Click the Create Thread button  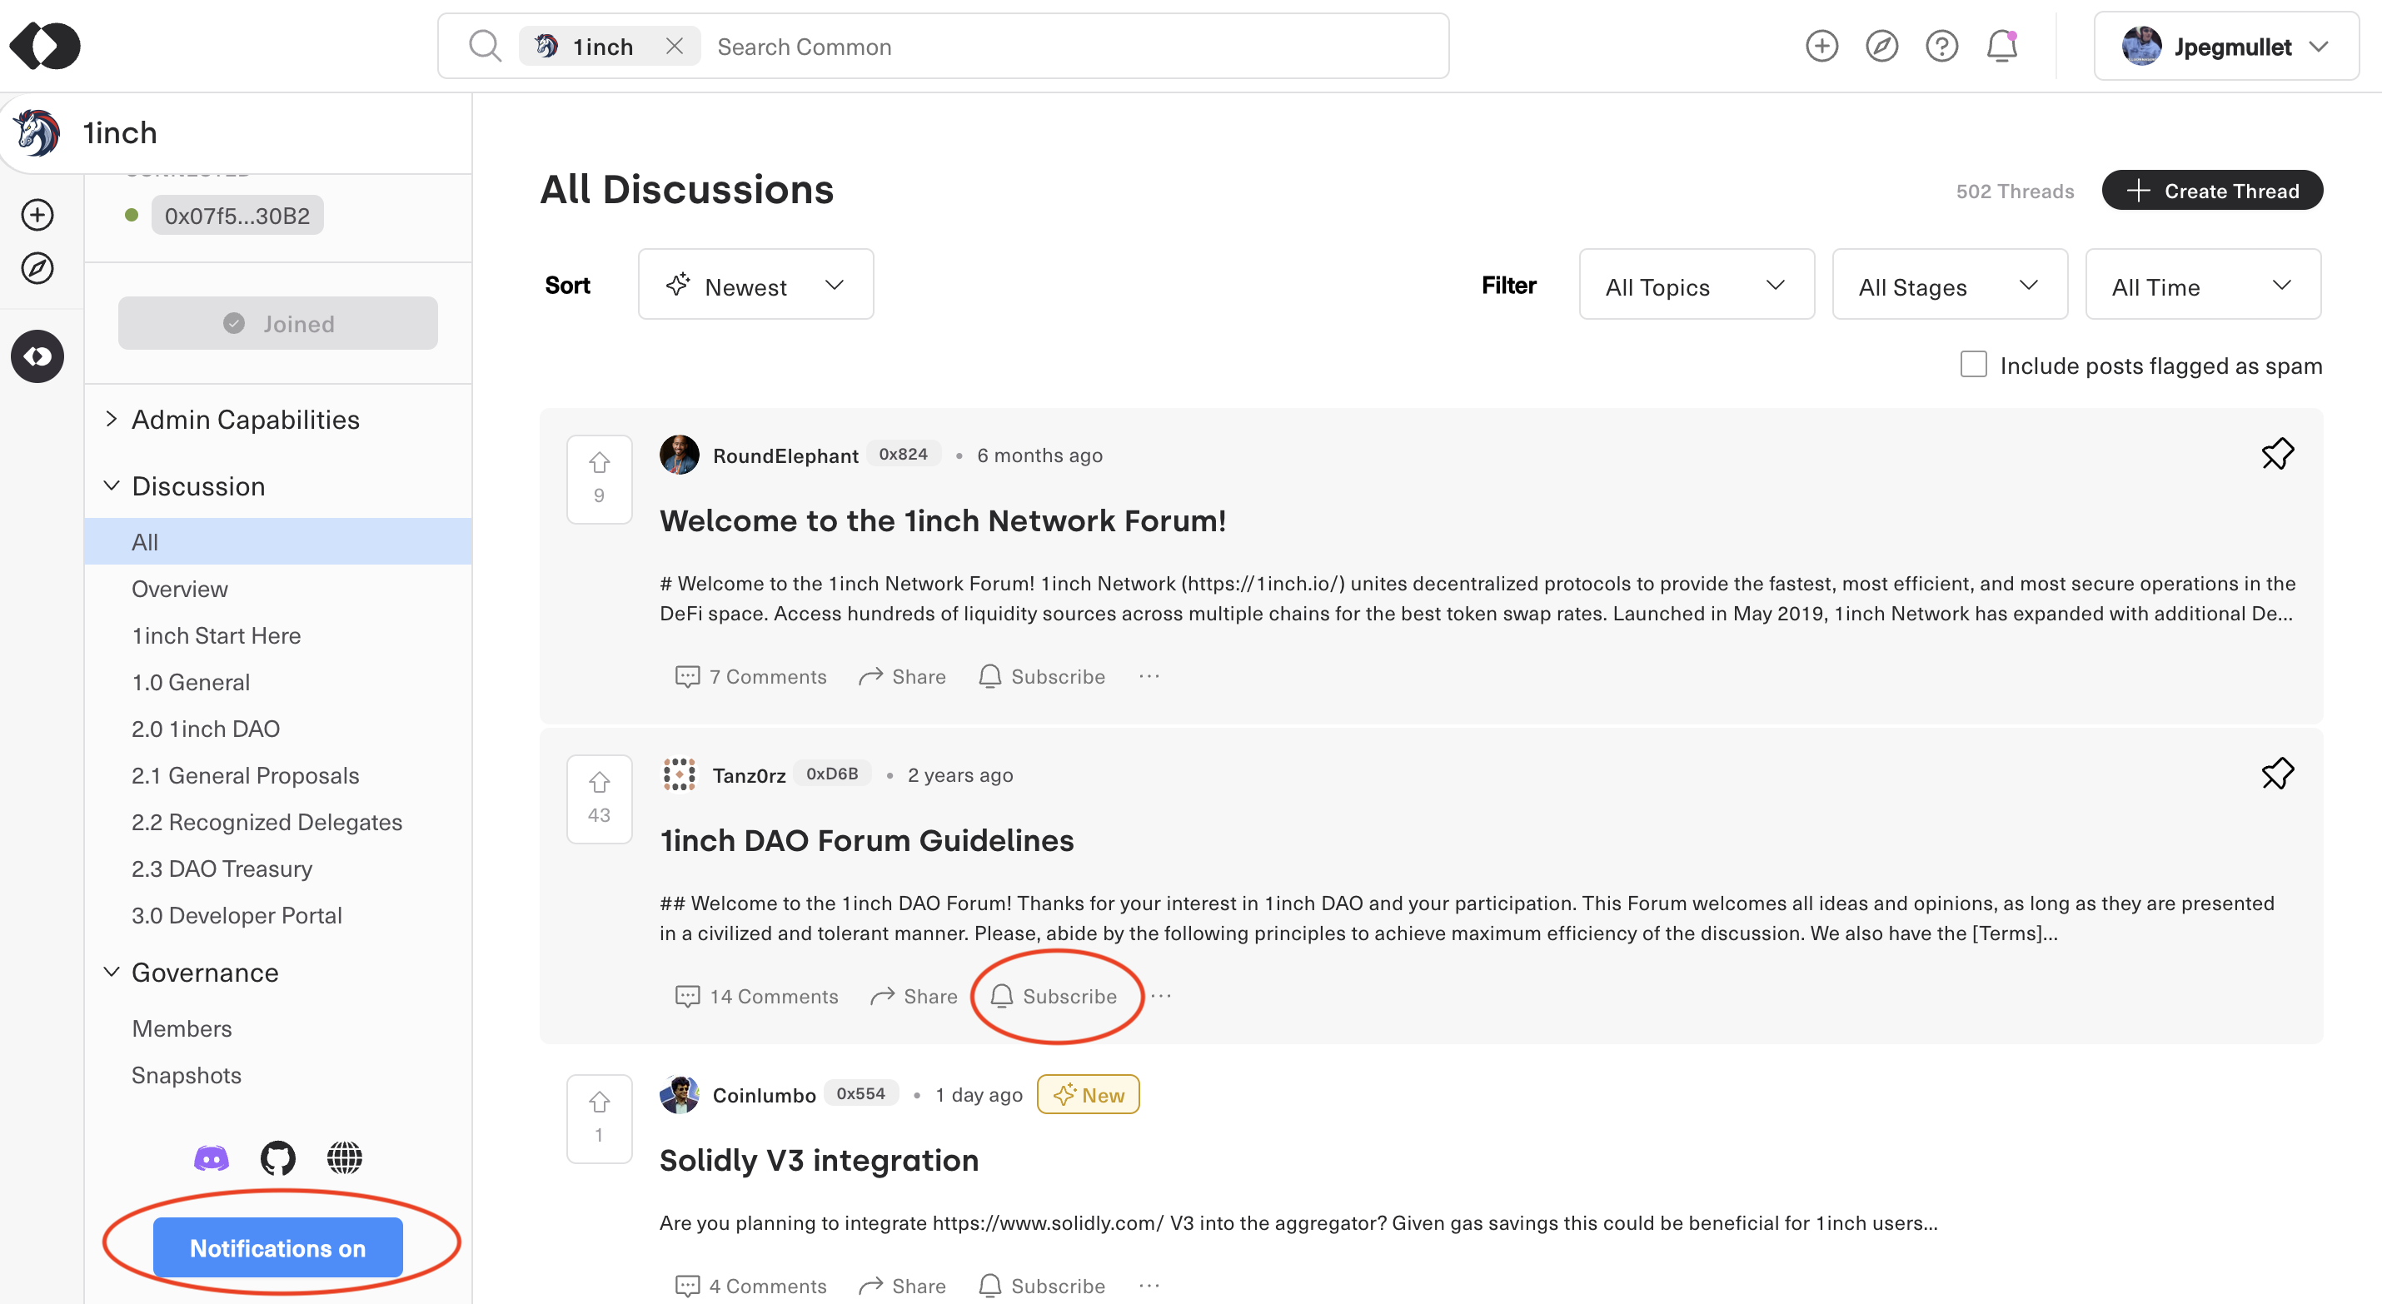(2211, 191)
